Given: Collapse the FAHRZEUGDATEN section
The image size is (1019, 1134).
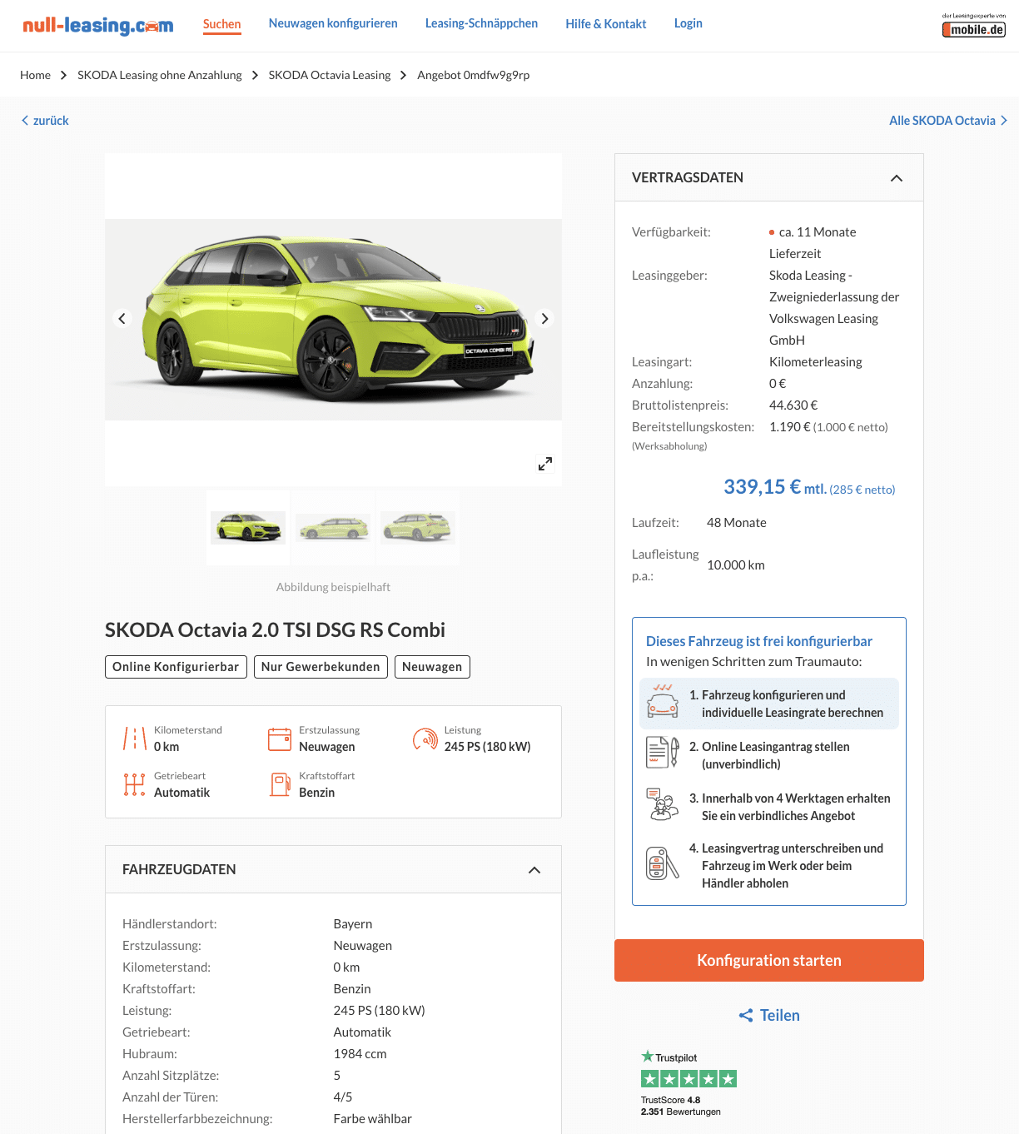Looking at the screenshot, I should (534, 870).
